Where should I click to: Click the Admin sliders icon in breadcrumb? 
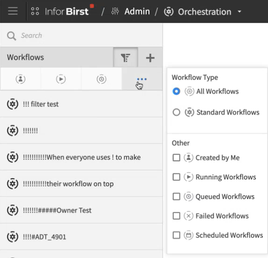(x=115, y=11)
